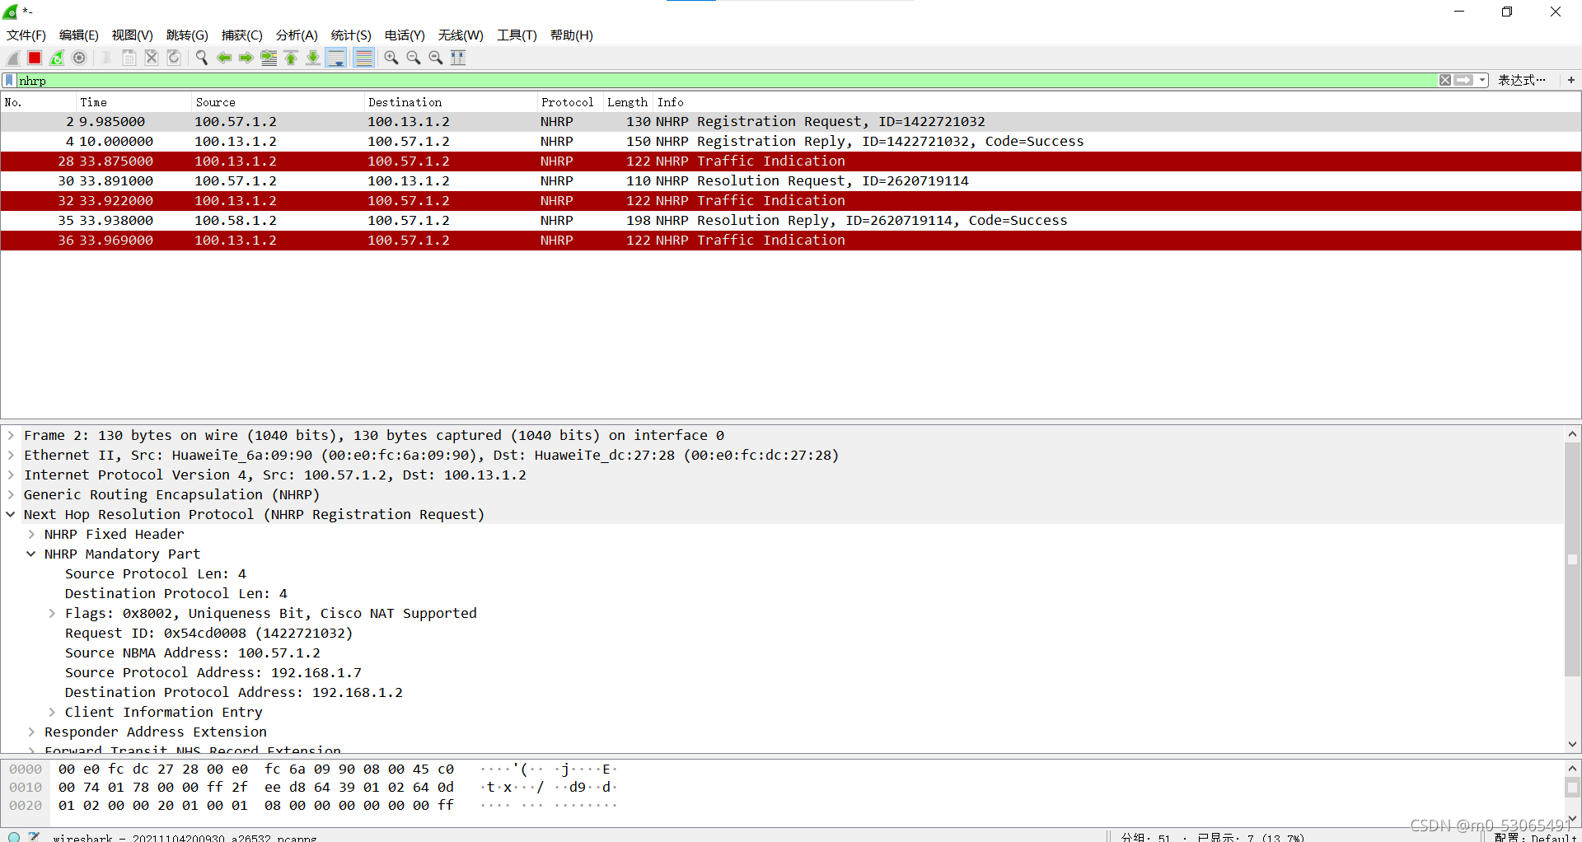Close the capture file via toolbar X icon
This screenshot has width=1582, height=842.
coord(152,58)
